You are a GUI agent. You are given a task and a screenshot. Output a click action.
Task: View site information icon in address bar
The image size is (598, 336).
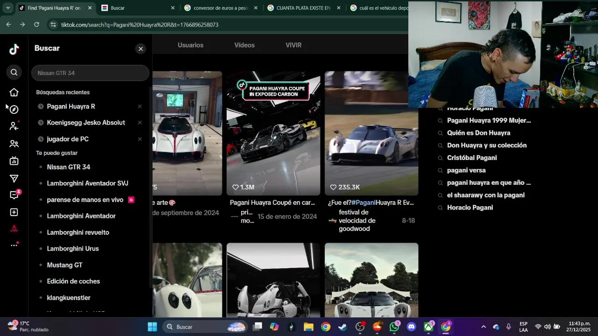tap(53, 25)
